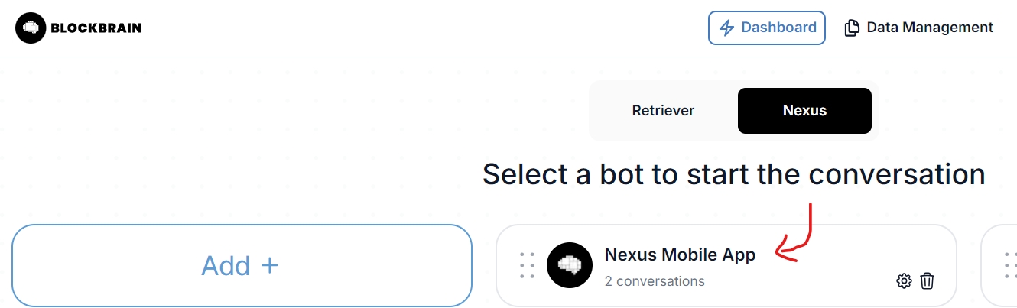Click the BLOCKBRAIN wordmark text
The image size is (1017, 308).
(x=96, y=28)
